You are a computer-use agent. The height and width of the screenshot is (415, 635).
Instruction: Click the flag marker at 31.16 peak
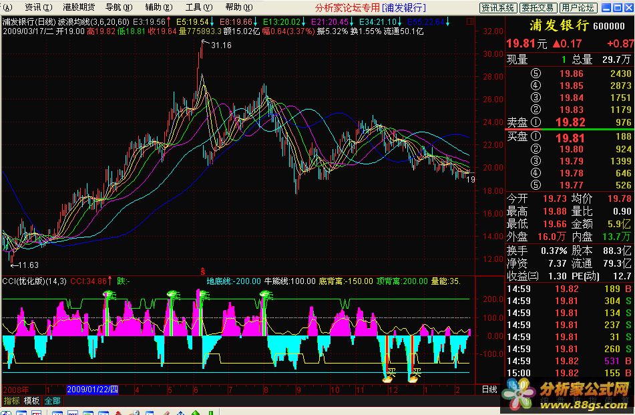[x=205, y=42]
